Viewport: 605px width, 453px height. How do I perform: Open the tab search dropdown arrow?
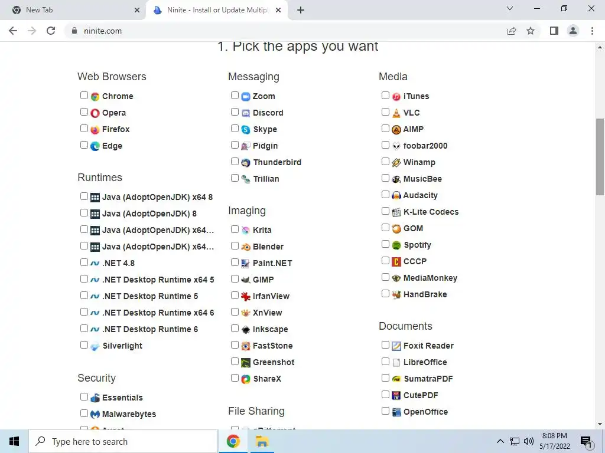(x=510, y=8)
